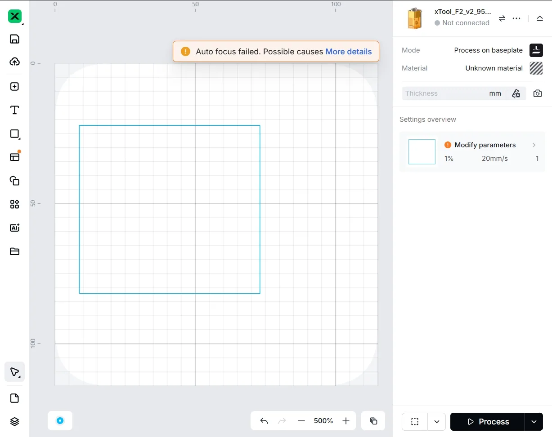Switch device connection with swap arrows icon
This screenshot has width=552, height=437.
(x=502, y=18)
